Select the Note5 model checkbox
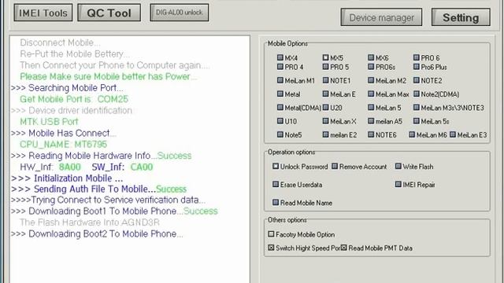Image resolution: width=504 pixels, height=283 pixels. tap(280, 134)
